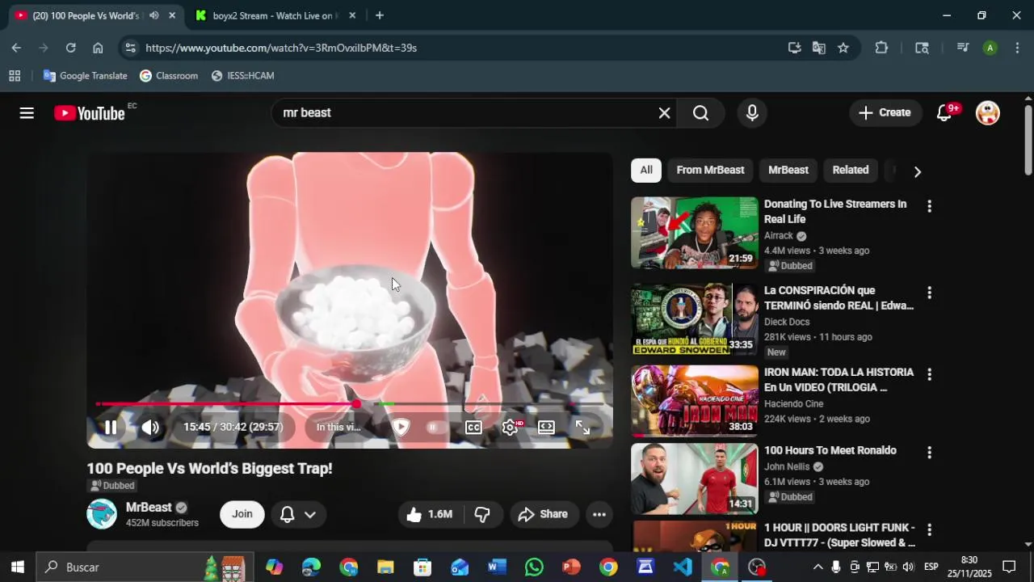This screenshot has width=1034, height=582.
Task: Open the 'In this video' chapters chip
Action: click(x=338, y=427)
